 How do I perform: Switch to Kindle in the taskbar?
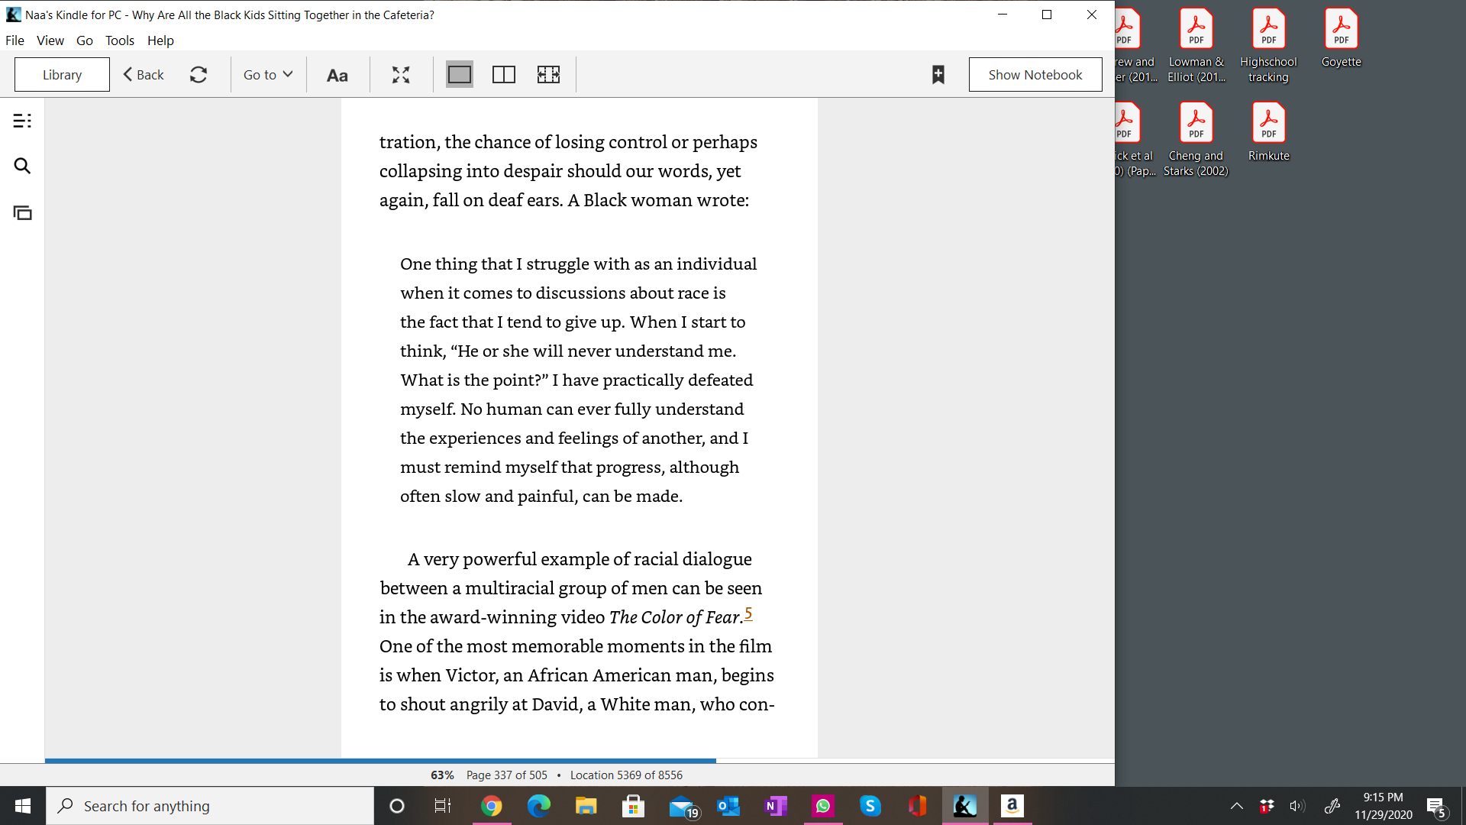click(x=965, y=806)
